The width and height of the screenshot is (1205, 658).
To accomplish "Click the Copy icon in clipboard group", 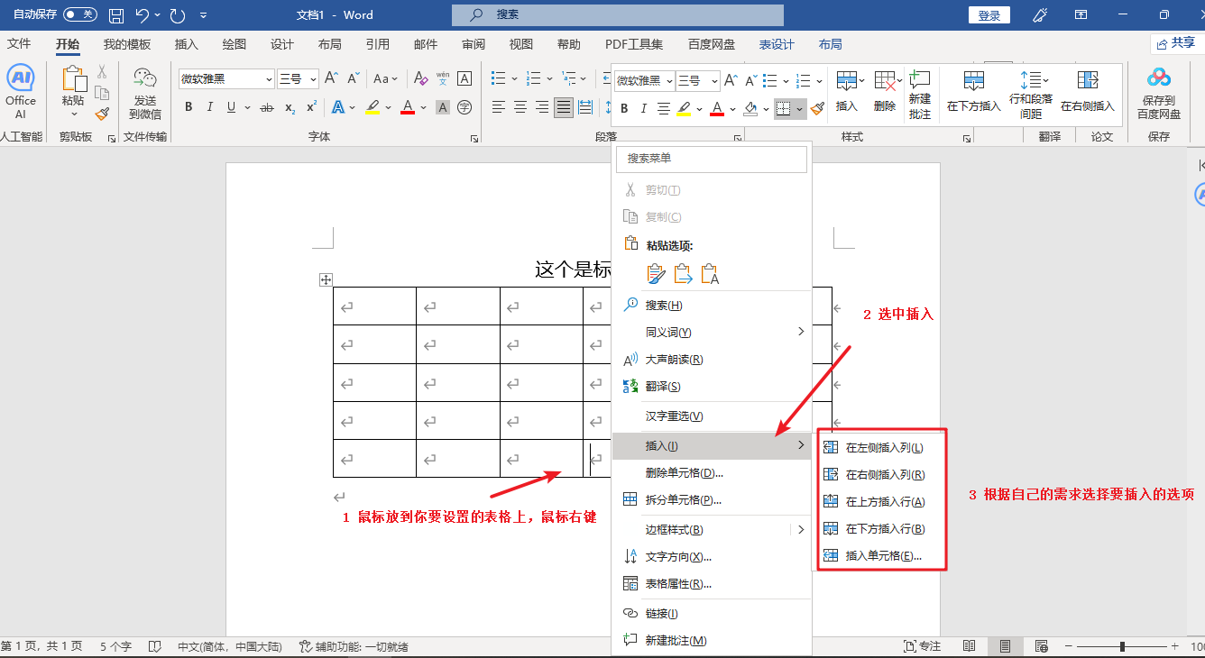I will pos(102,93).
